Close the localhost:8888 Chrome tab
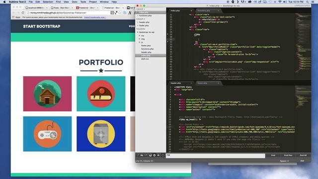The width and height of the screenshot is (318, 179). [x=47, y=8]
